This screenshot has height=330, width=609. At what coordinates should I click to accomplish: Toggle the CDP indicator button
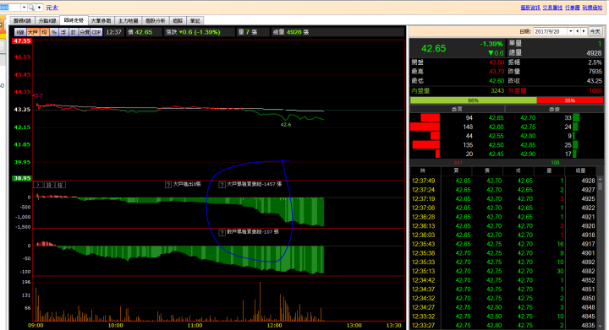tap(96, 33)
